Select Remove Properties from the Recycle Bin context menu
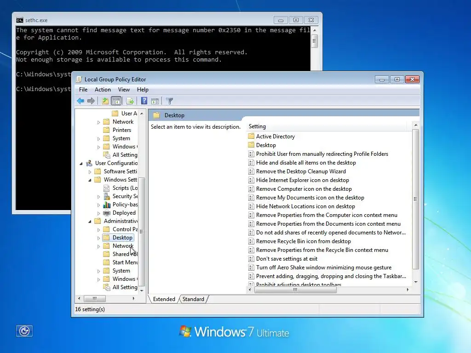This screenshot has height=353, width=471. (x=322, y=250)
